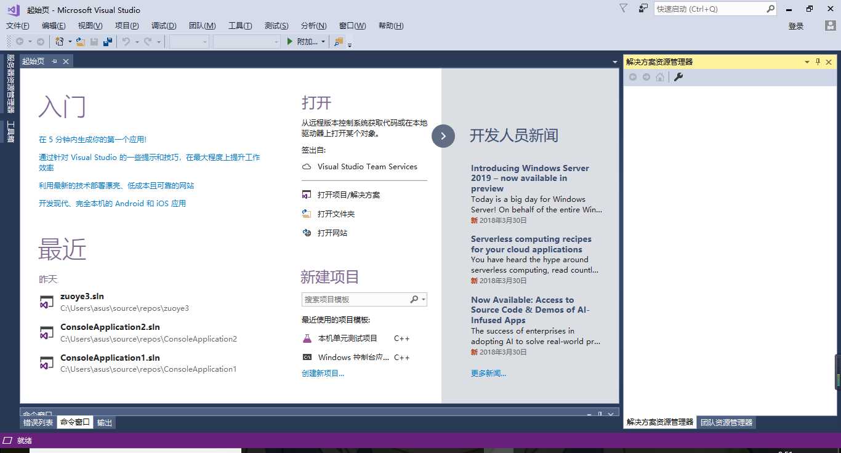
Task: Click the Open File folder toolbar icon
Action: 81,41
